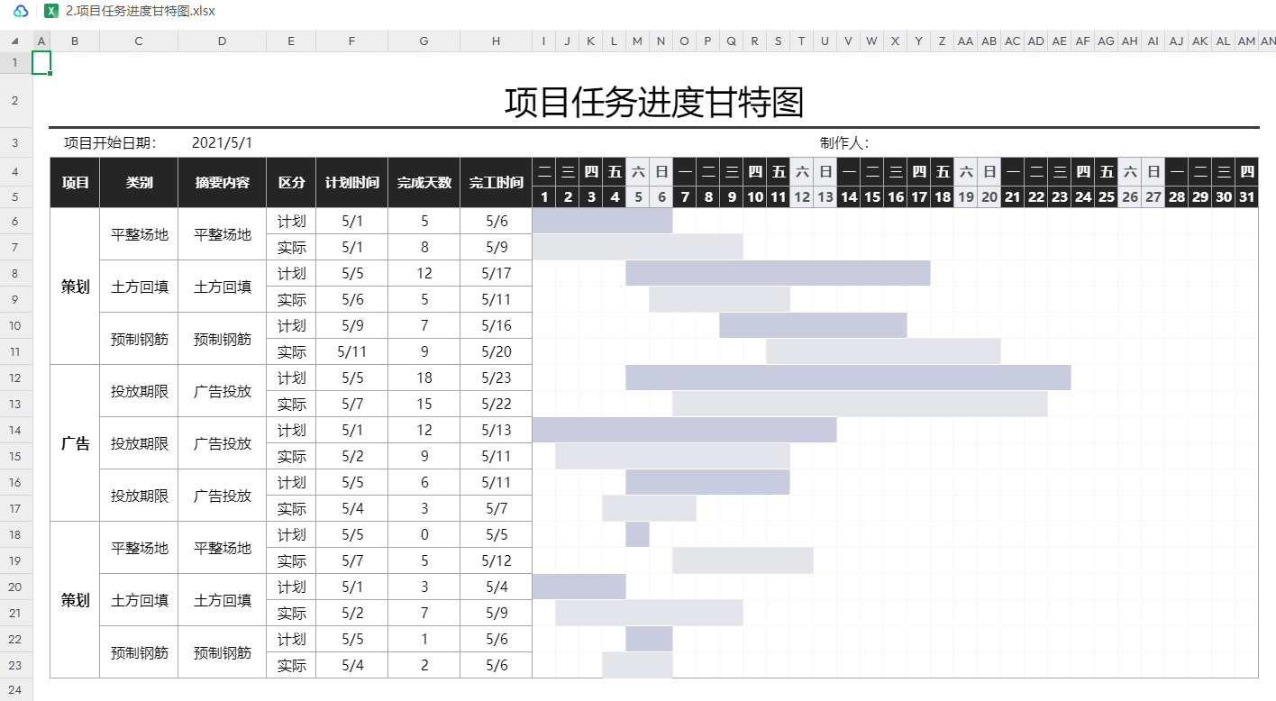Click the title 项目任务进度甘特图
1276x701 pixels.
[653, 103]
